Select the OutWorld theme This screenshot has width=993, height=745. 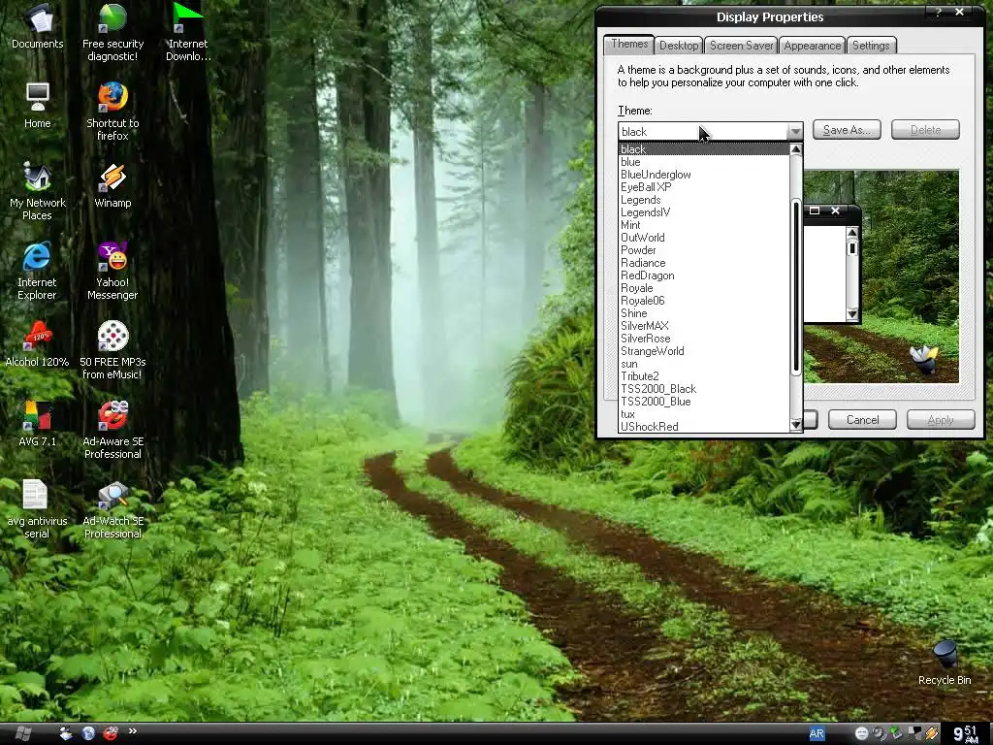(x=704, y=238)
